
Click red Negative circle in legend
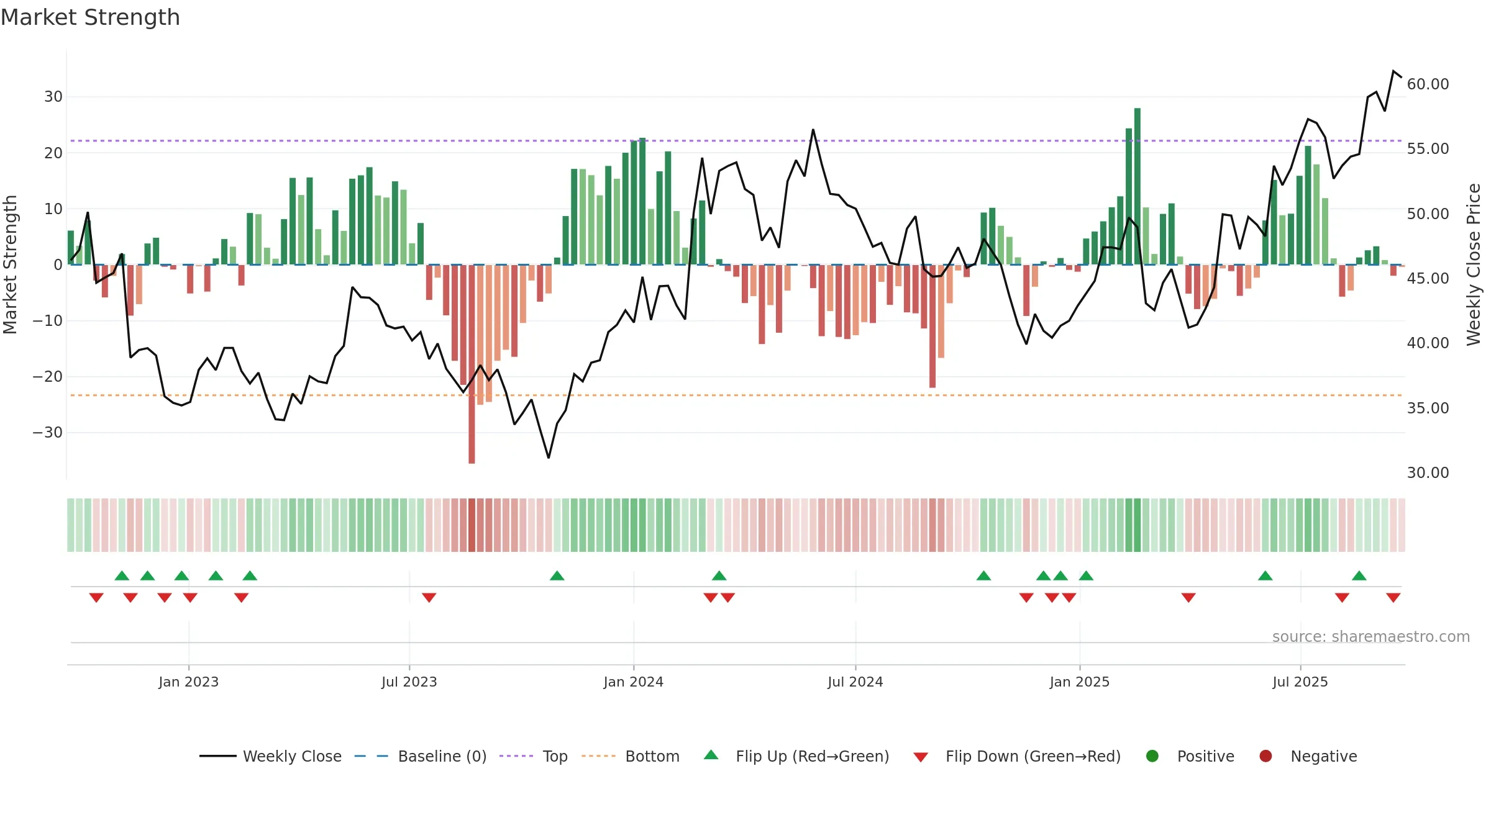coord(1265,756)
